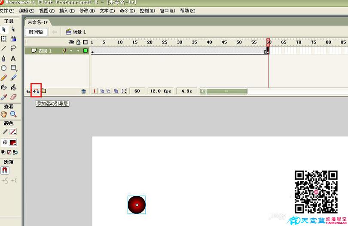The image size is (348, 226).
Task: Set black and white default colors
Action: pos(3,152)
